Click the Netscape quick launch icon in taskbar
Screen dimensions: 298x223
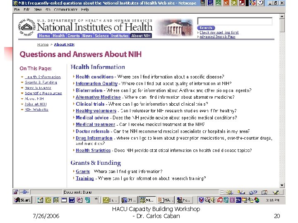[x=56, y=200]
